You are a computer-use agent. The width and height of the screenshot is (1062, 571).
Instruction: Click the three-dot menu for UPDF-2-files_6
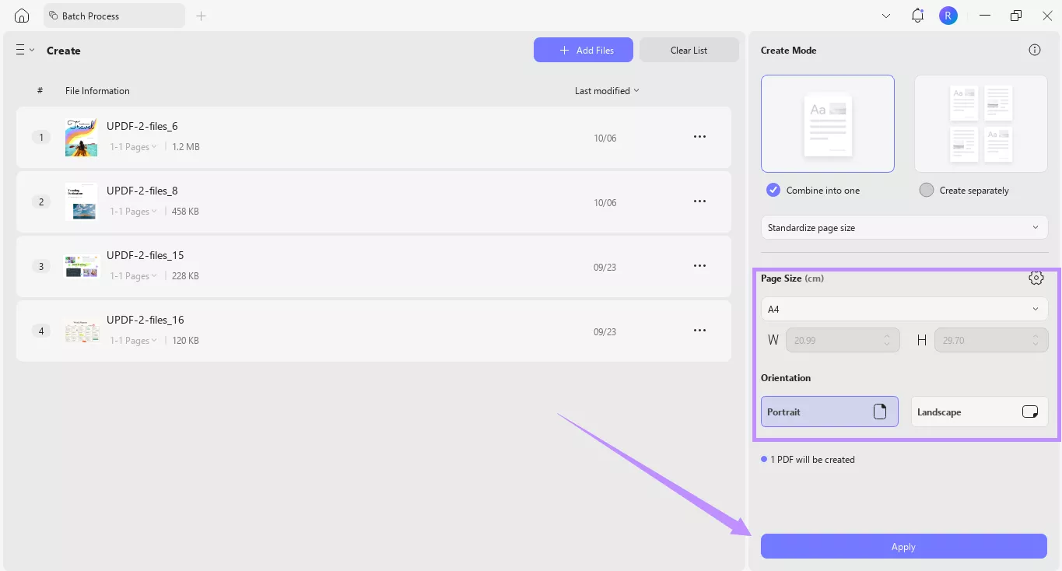[x=699, y=136]
